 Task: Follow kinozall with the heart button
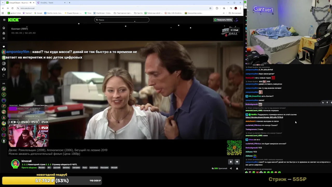point(237,162)
